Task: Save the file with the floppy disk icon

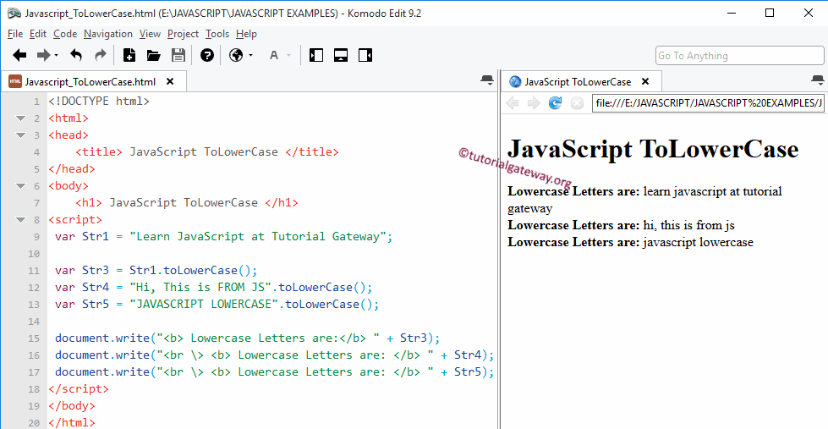Action: (x=178, y=56)
